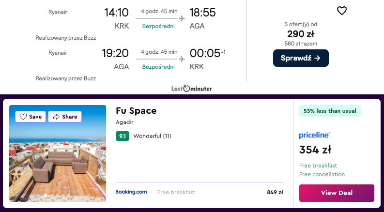The width and height of the screenshot is (384, 212).
Task: Click the Fu Space hotel title
Action: point(136,111)
